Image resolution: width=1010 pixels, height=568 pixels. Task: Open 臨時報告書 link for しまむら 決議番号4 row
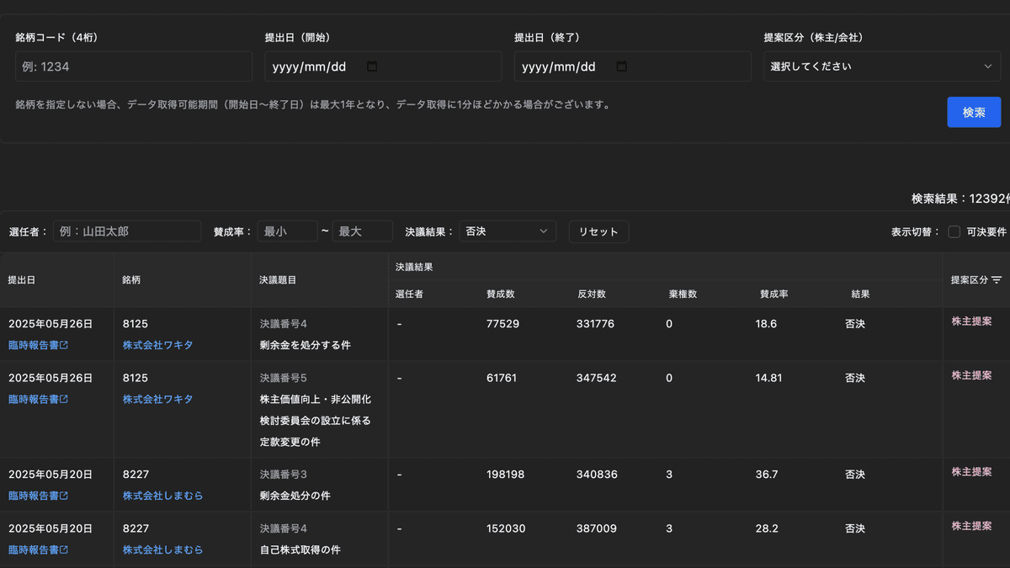38,549
